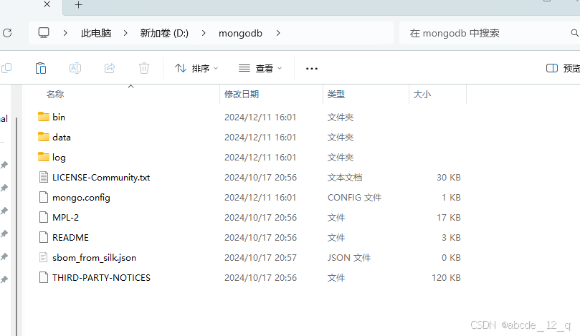
Task: Click the share toolbar icon
Action: click(x=110, y=68)
